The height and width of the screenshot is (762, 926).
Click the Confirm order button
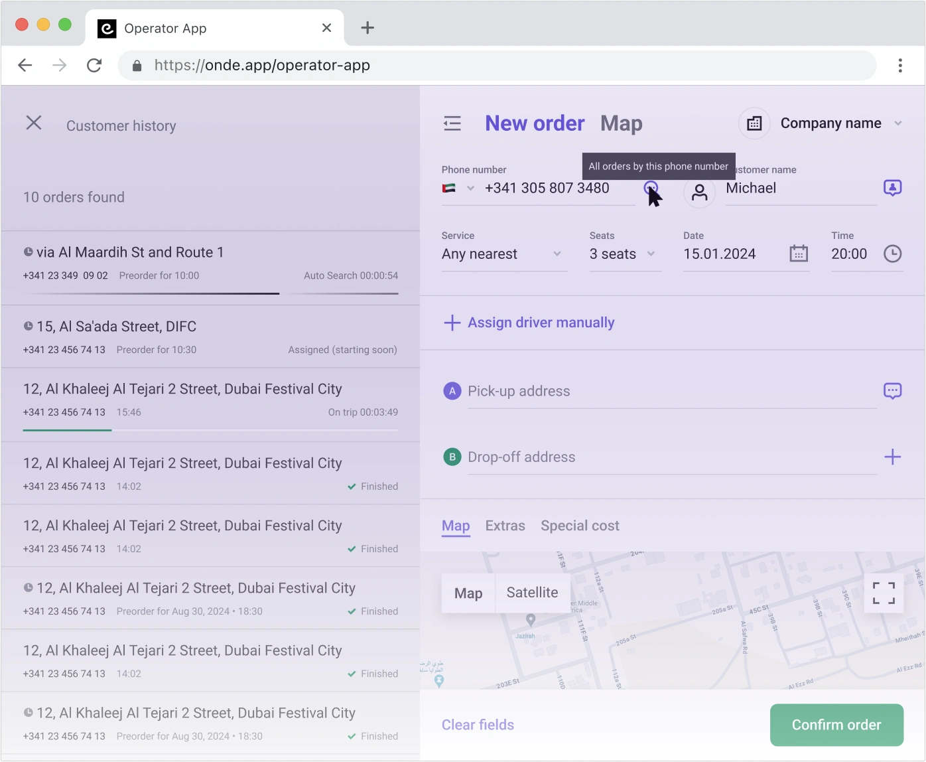[836, 725]
